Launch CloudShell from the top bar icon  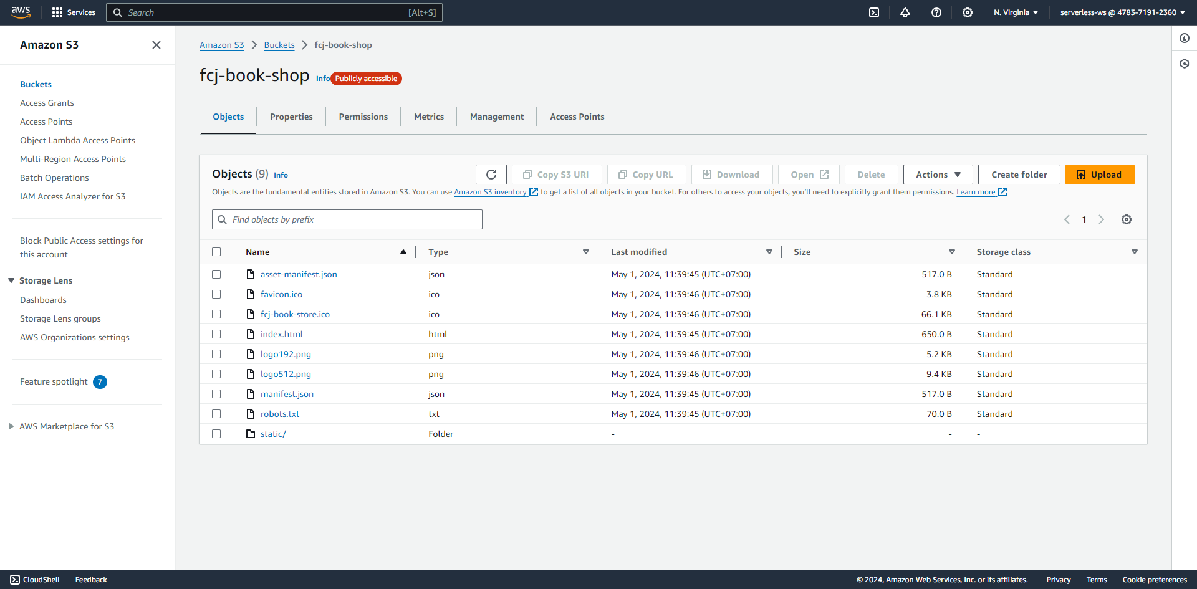(874, 12)
